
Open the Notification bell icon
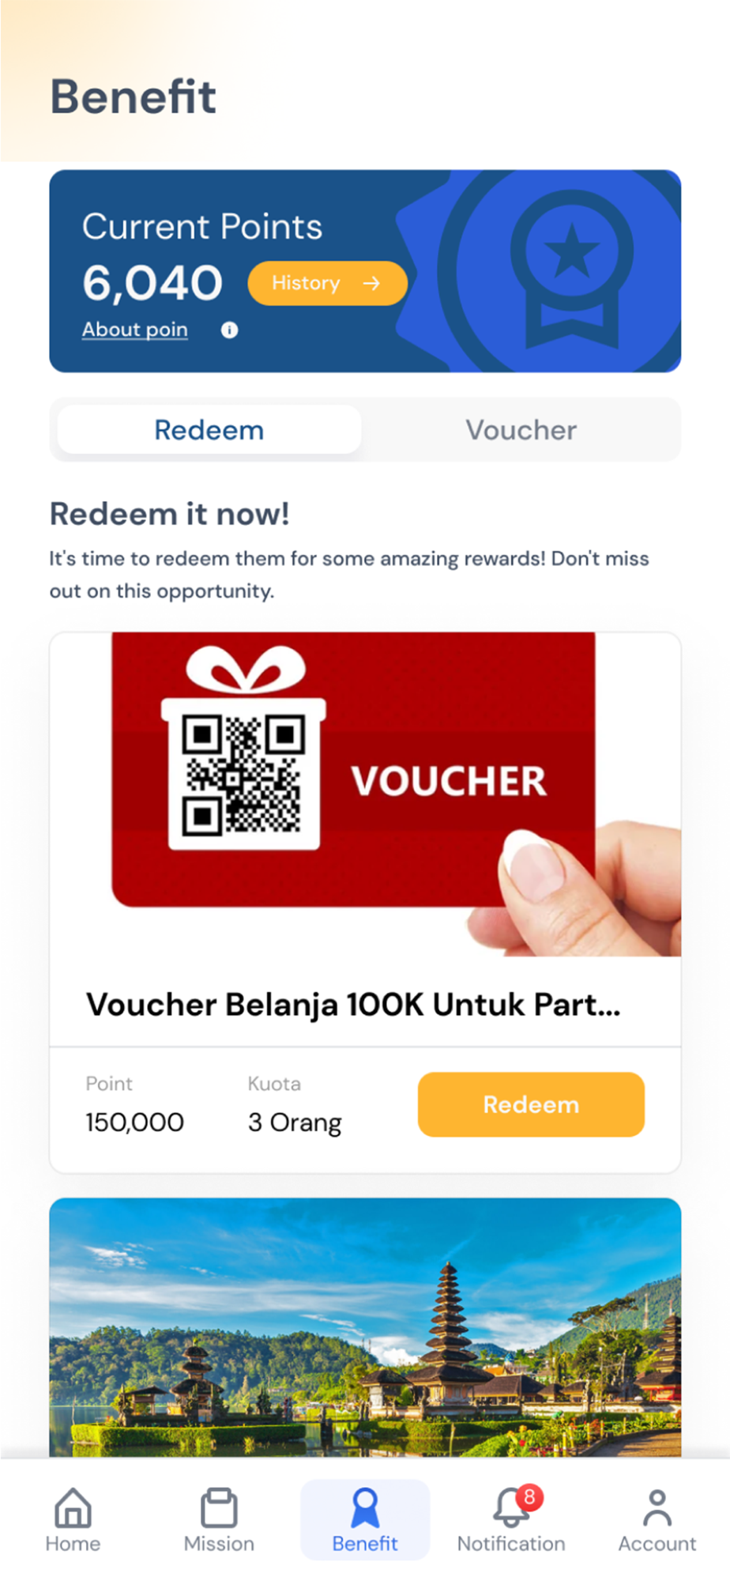pyautogui.click(x=511, y=1507)
